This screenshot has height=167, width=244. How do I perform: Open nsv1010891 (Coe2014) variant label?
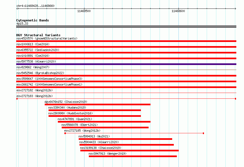point(33,56)
